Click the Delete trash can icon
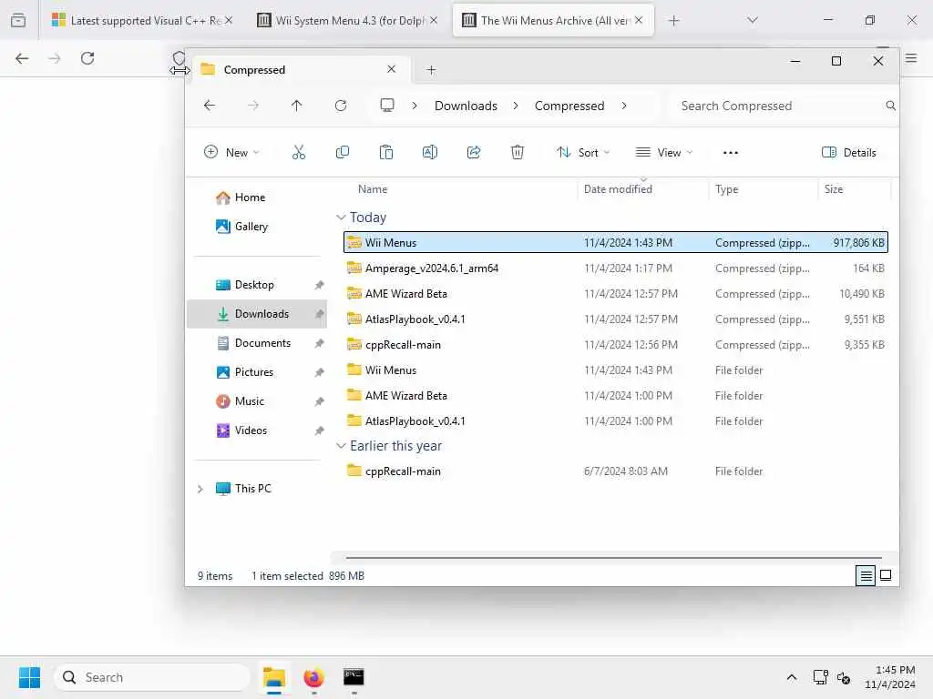Viewport: 933px width, 699px height. point(518,153)
